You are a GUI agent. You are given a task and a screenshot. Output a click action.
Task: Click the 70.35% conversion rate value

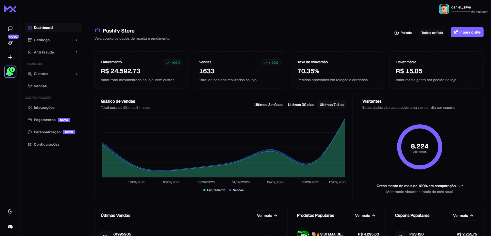point(308,71)
